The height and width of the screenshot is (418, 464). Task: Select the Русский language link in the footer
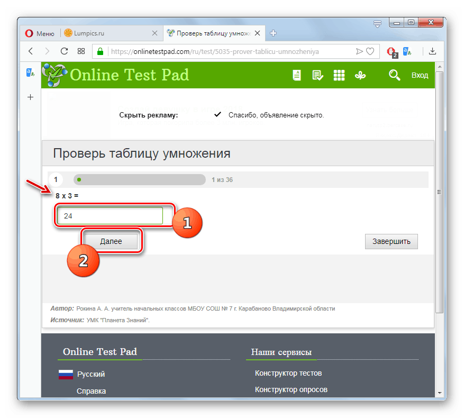point(91,374)
